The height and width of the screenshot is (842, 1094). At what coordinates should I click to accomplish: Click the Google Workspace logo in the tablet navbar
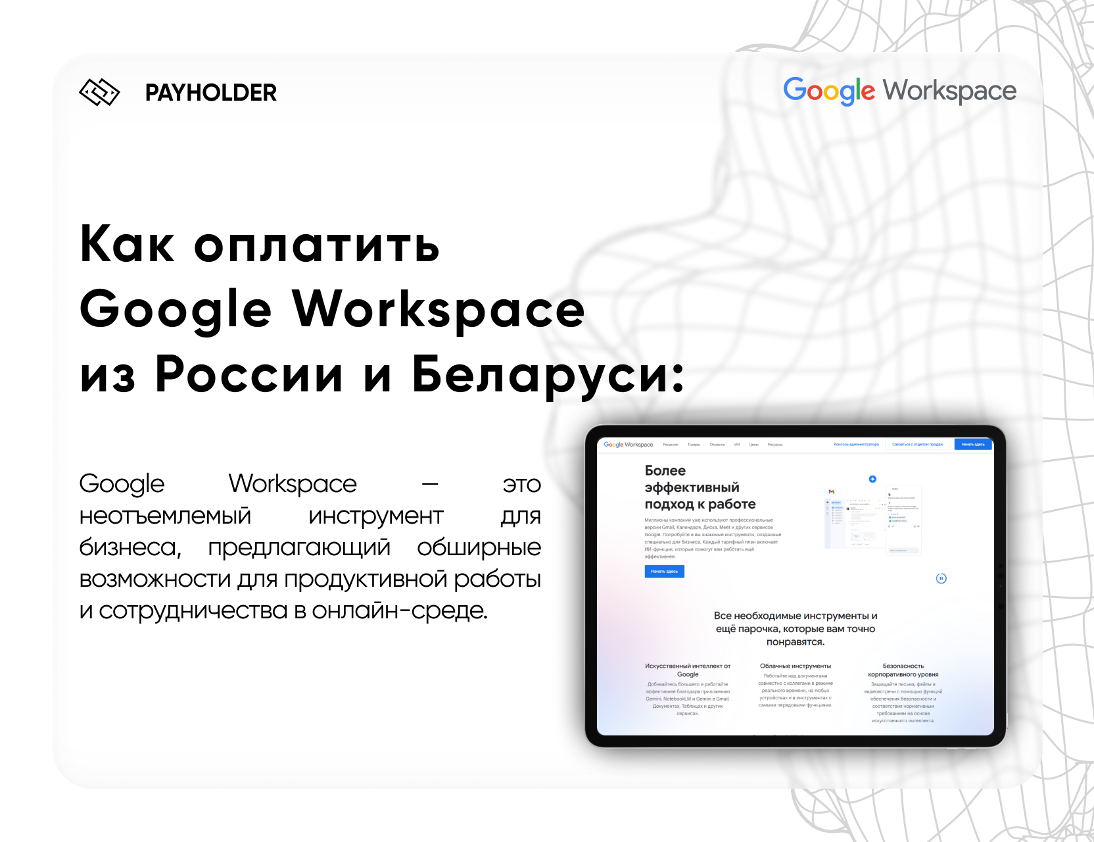pyautogui.click(x=629, y=445)
